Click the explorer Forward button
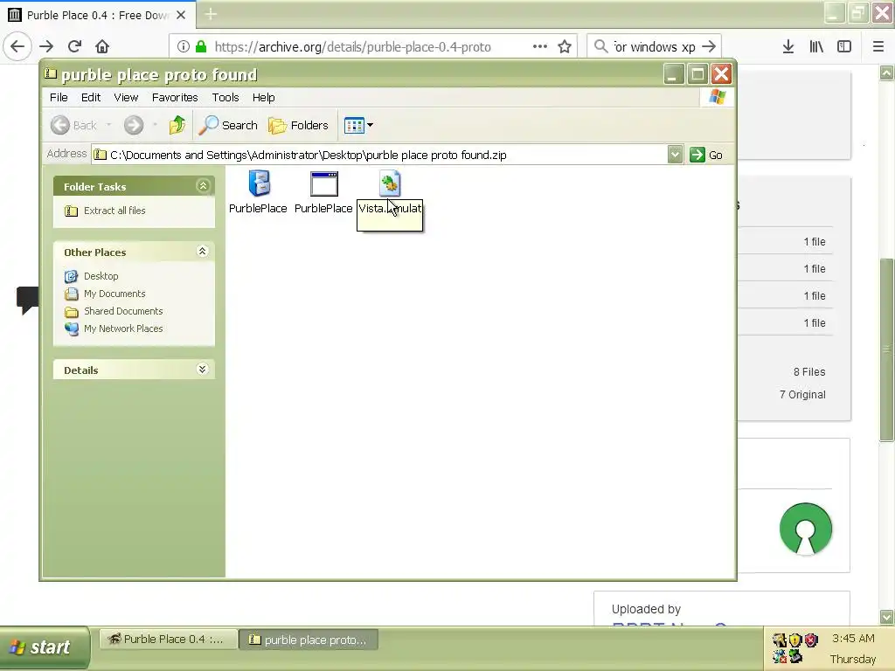Viewport: 895px width, 671px height. pos(134,125)
